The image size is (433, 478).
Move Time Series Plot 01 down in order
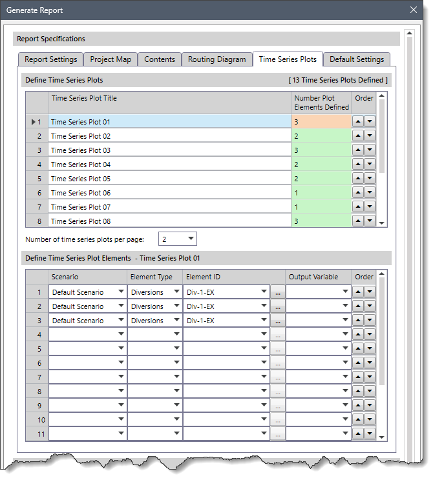(x=370, y=121)
